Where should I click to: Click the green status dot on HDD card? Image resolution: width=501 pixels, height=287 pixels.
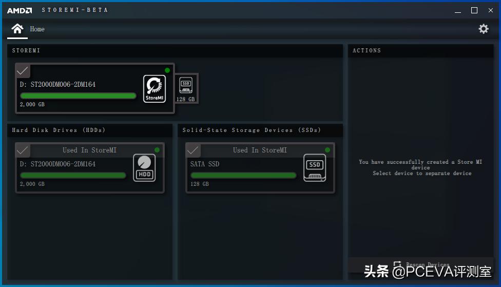pos(157,150)
